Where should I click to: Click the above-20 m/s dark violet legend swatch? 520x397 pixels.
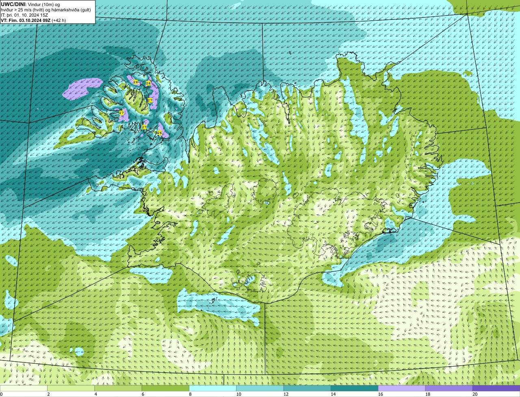click(x=496, y=388)
